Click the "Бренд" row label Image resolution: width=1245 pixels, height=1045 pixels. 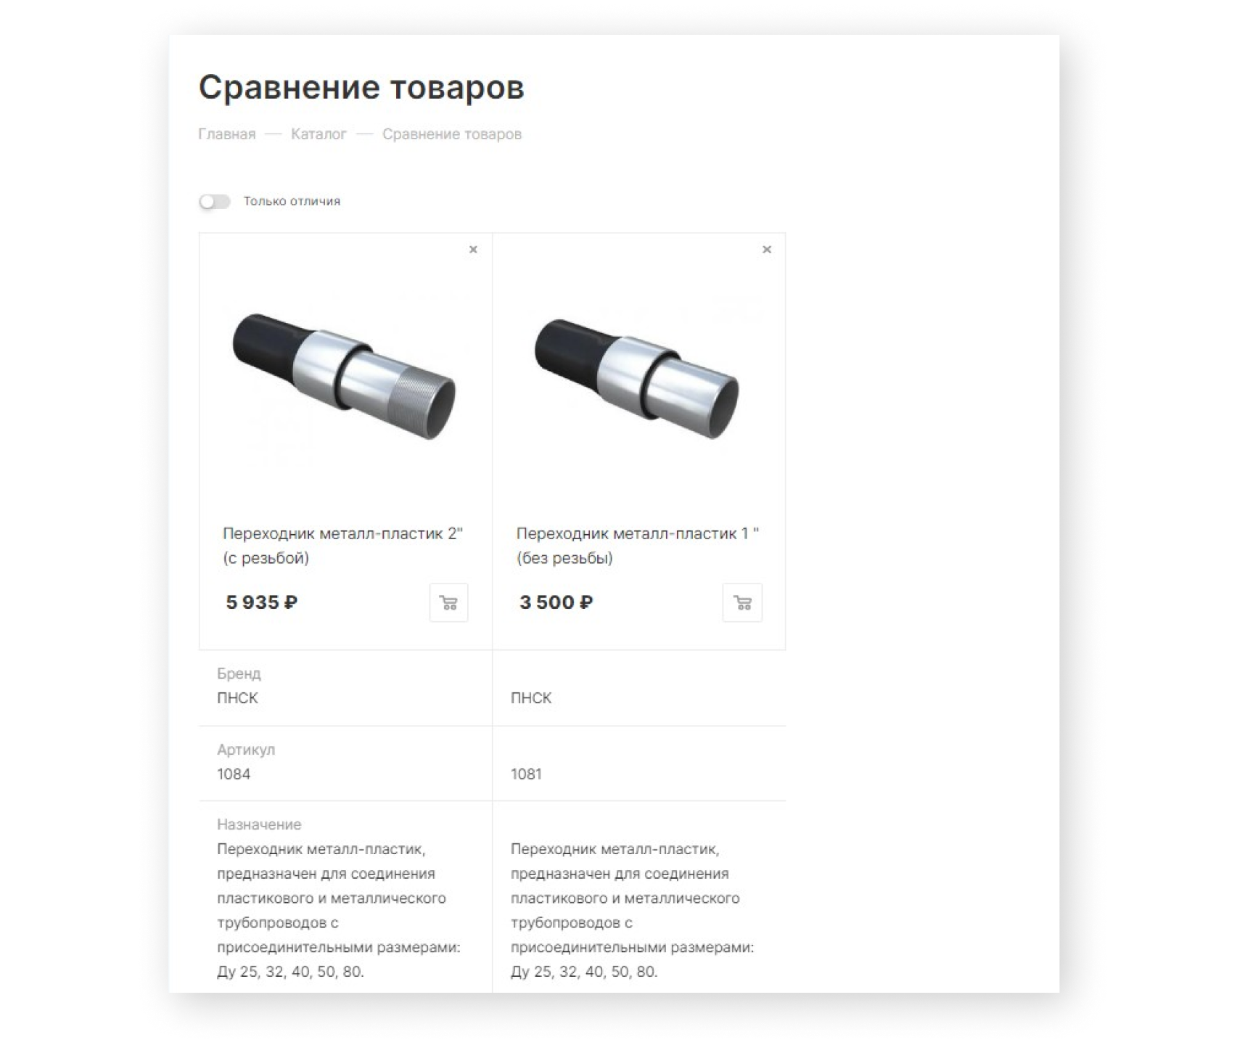(239, 673)
